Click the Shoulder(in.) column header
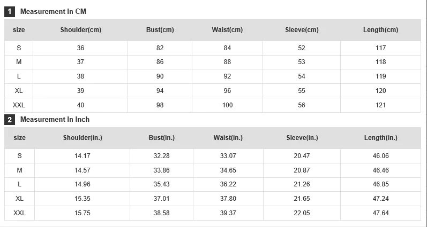This screenshot has width=427, height=227. coord(83,138)
